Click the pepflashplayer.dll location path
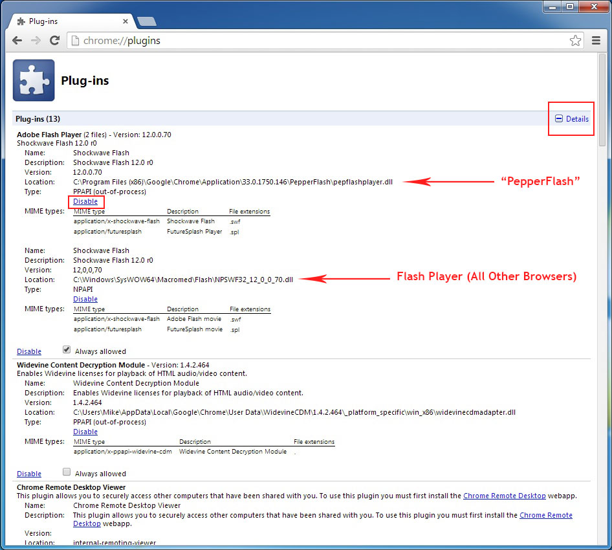612x550 pixels. [x=233, y=182]
